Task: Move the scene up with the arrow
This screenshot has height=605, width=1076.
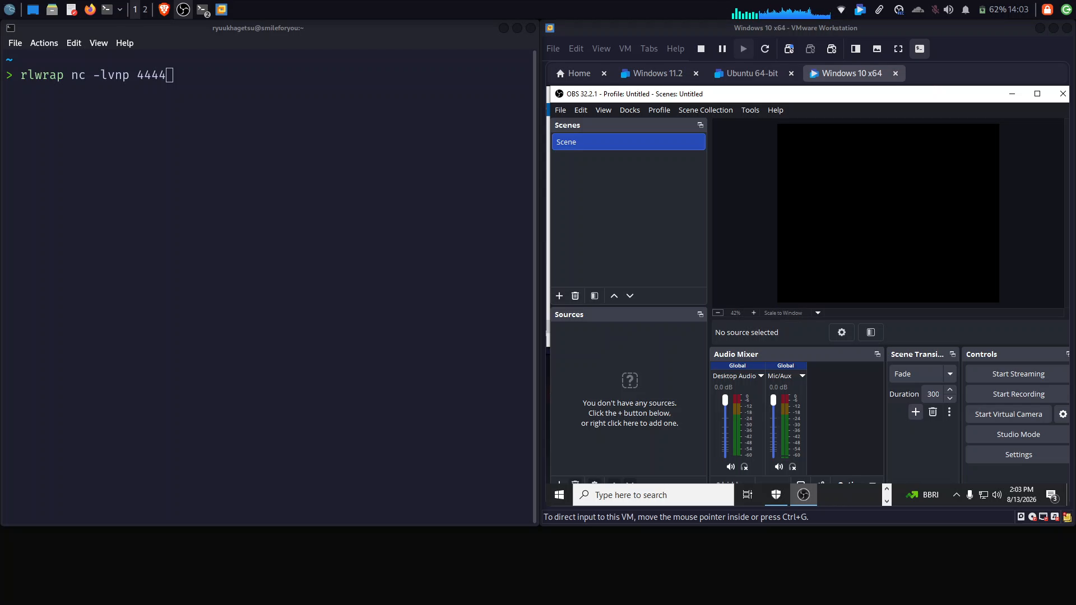Action: coord(614,296)
